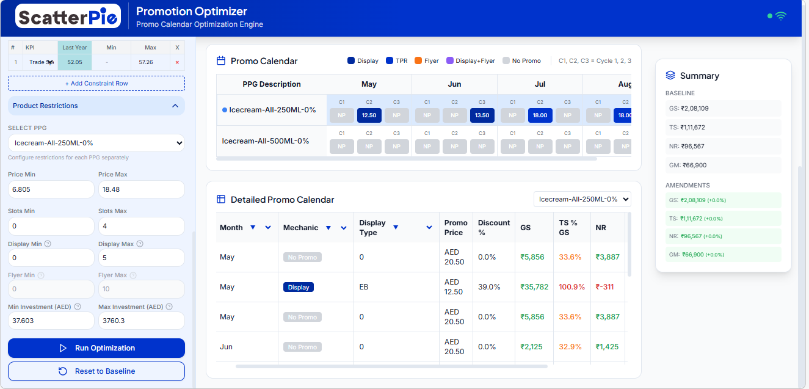Viewport: 809px width, 389px height.
Task: Click the Summary layers icon
Action: click(670, 76)
